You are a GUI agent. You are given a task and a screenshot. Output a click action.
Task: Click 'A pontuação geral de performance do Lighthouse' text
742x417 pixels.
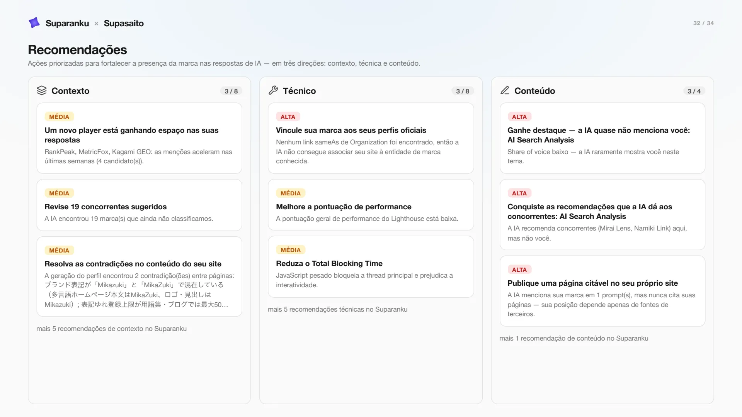[x=367, y=219]
